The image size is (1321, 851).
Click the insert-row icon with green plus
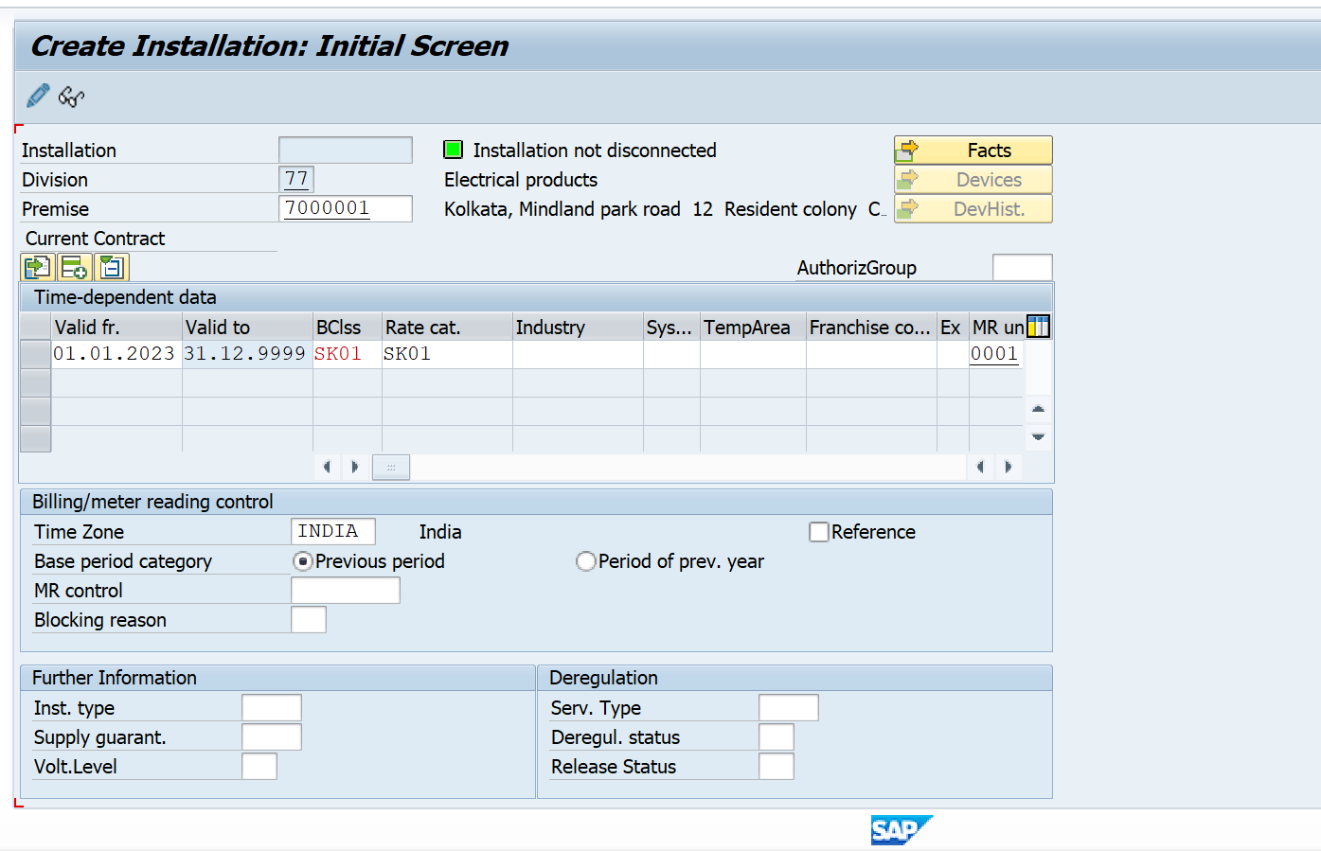click(75, 268)
